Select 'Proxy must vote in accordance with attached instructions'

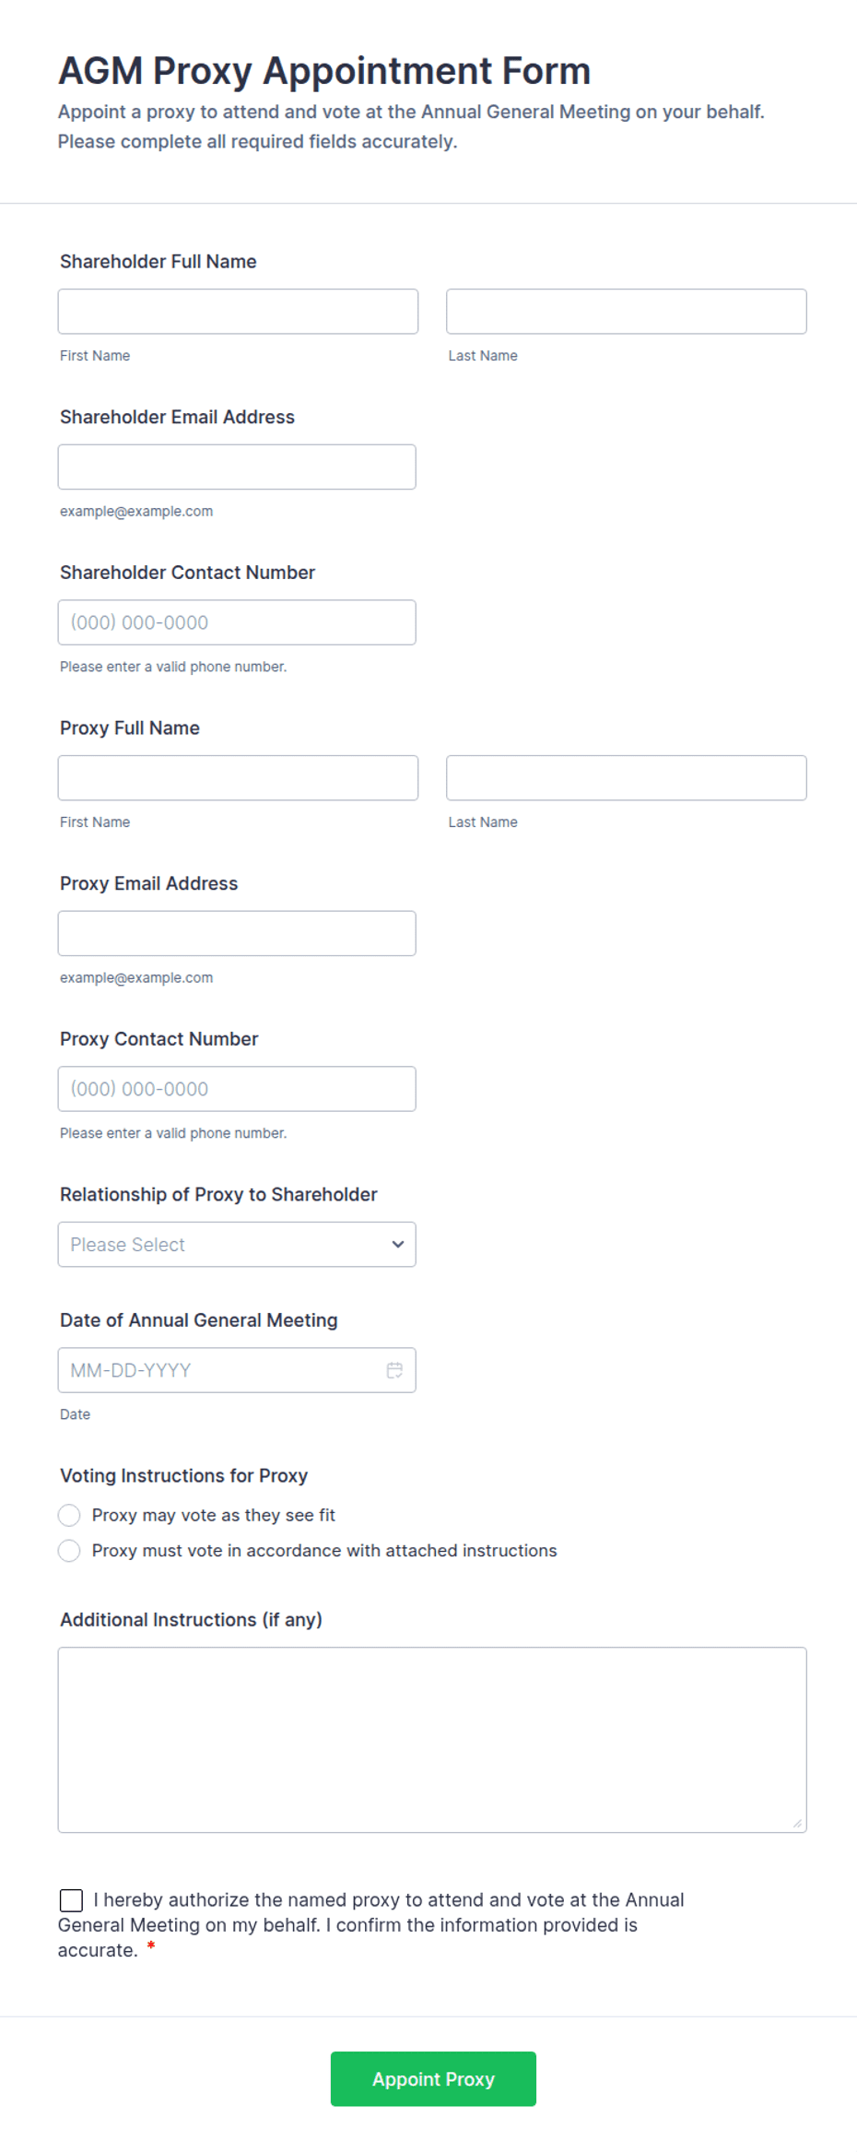coord(69,1551)
